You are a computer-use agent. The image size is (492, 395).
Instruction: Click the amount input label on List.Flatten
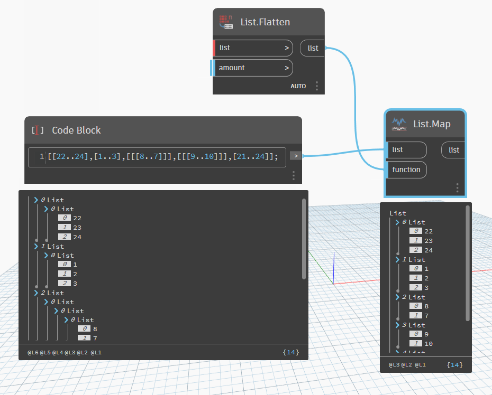click(232, 68)
